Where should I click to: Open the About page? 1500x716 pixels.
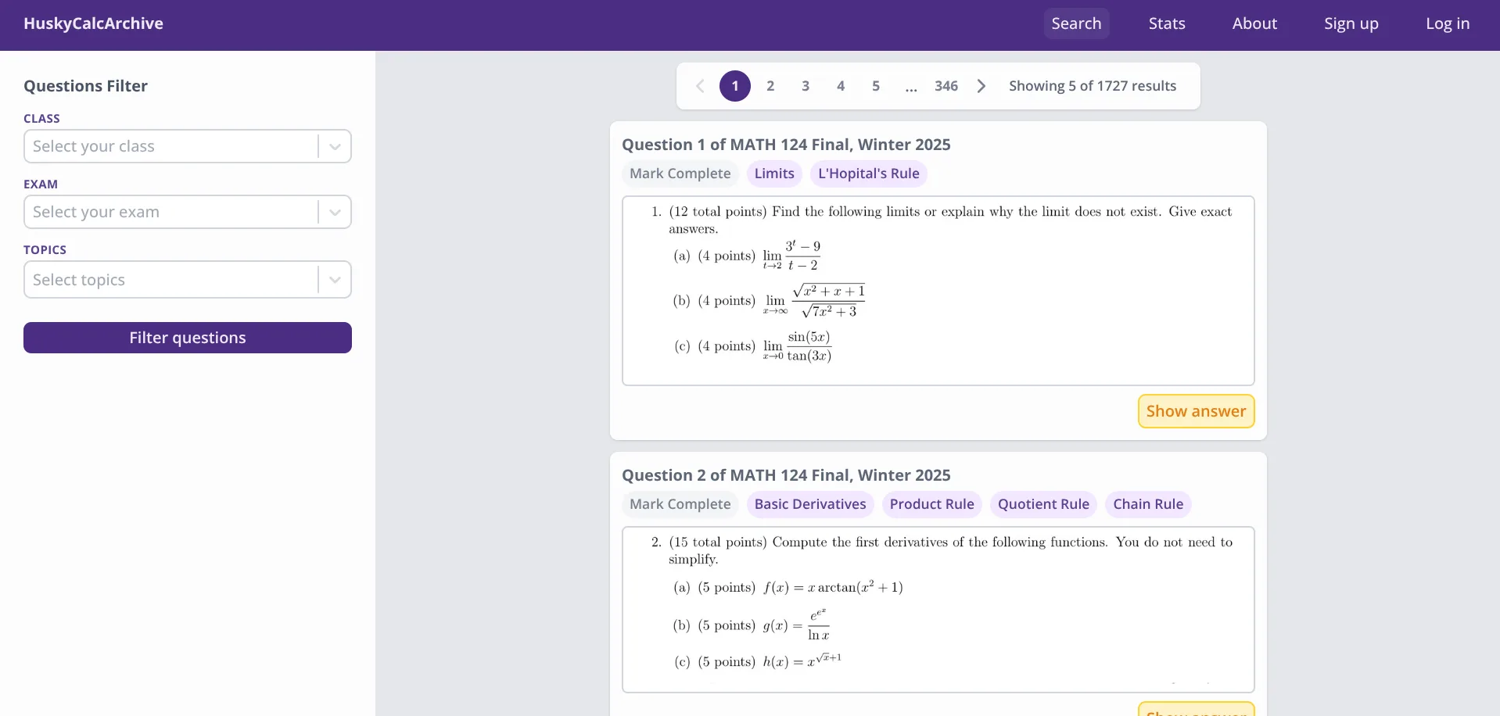pos(1254,23)
